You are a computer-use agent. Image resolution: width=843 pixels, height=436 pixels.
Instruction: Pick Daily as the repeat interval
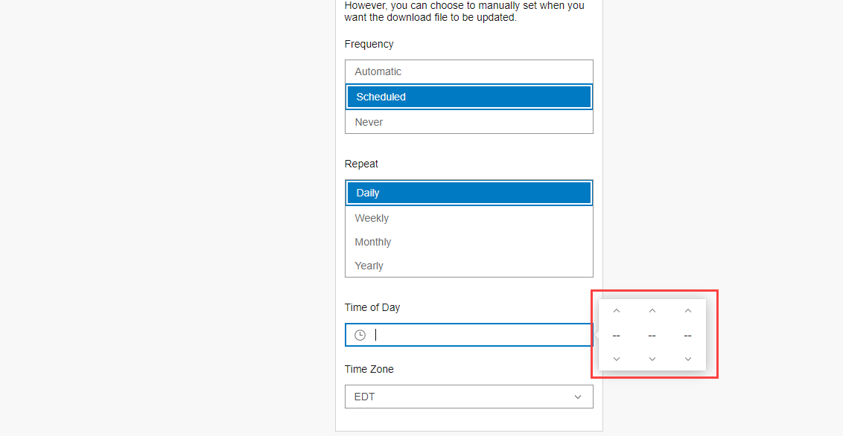[468, 192]
